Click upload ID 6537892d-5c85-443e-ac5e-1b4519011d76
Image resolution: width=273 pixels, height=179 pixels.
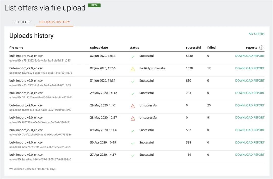pyautogui.click(x=40, y=73)
